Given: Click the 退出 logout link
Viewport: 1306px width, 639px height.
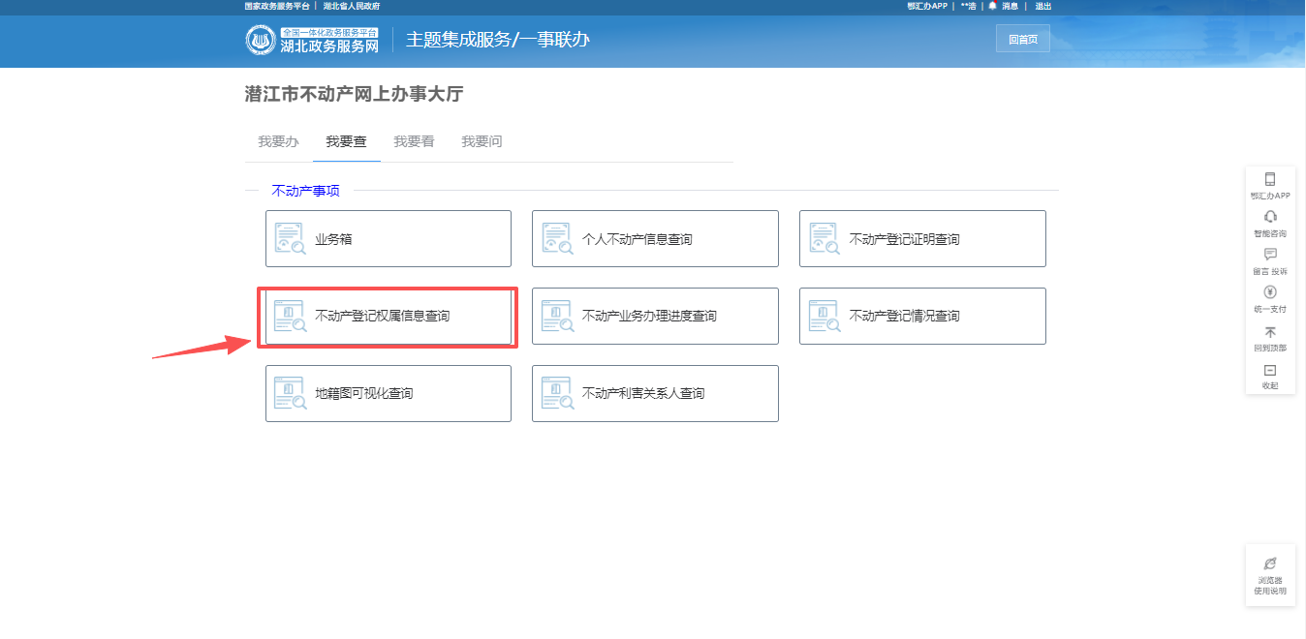Looking at the screenshot, I should 1042,6.
